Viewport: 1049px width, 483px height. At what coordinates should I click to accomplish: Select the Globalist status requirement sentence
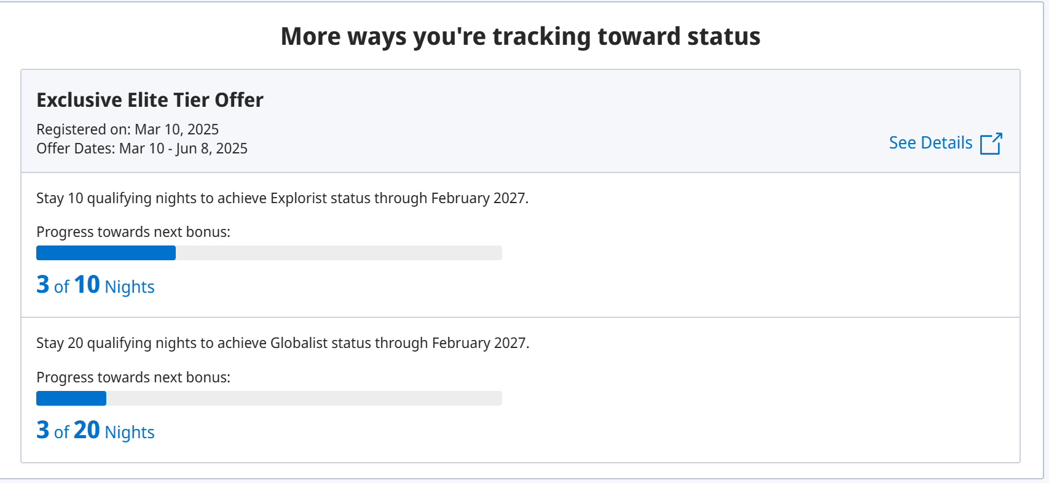[283, 343]
